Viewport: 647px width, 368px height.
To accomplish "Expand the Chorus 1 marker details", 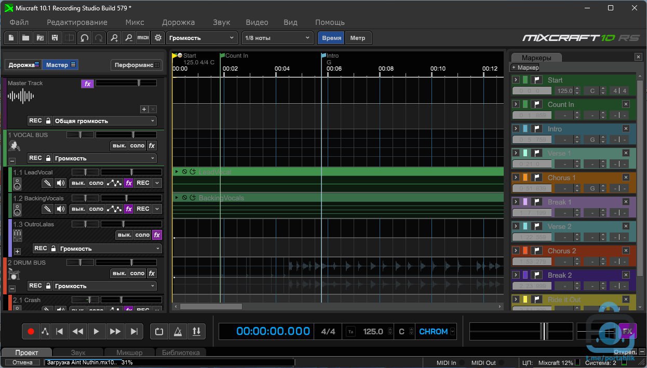I will 516,178.
